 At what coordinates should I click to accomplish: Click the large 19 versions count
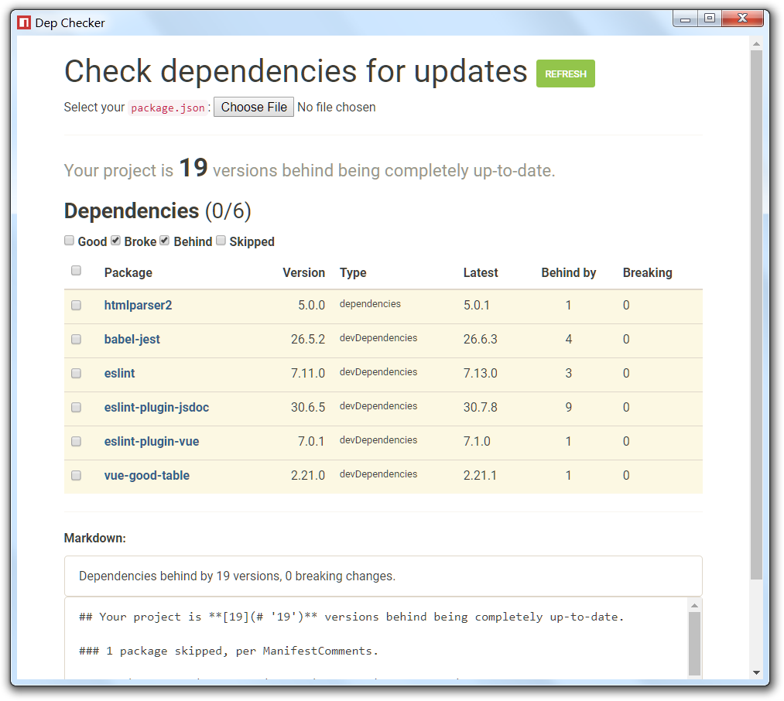coord(193,167)
